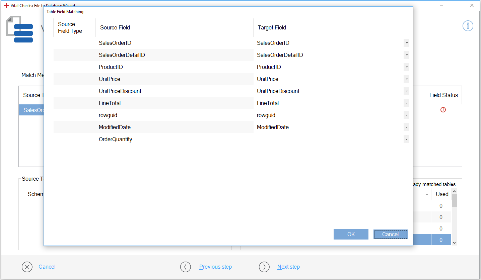
Task: Select the UnitPrice source field
Action: point(110,79)
